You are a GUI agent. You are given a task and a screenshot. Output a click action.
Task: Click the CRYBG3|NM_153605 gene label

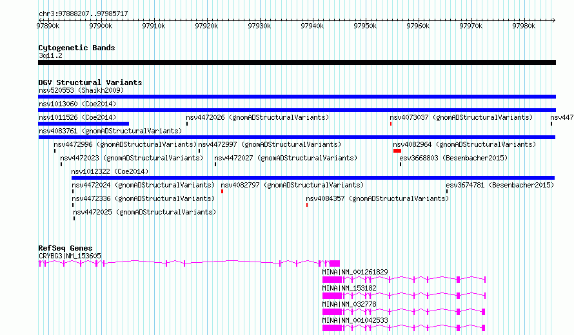click(70, 256)
